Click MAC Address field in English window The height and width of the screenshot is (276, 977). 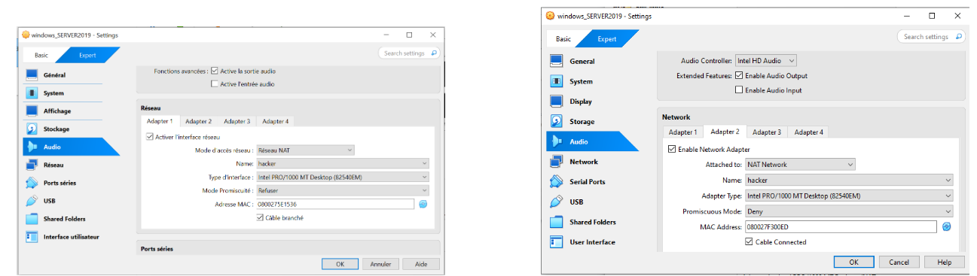pyautogui.click(x=841, y=226)
